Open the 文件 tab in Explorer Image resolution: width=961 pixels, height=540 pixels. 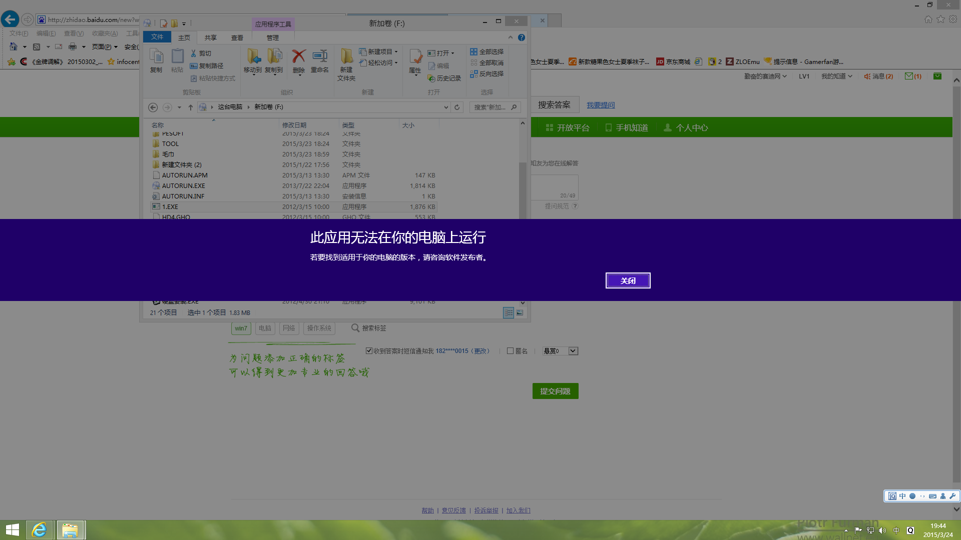coord(157,37)
